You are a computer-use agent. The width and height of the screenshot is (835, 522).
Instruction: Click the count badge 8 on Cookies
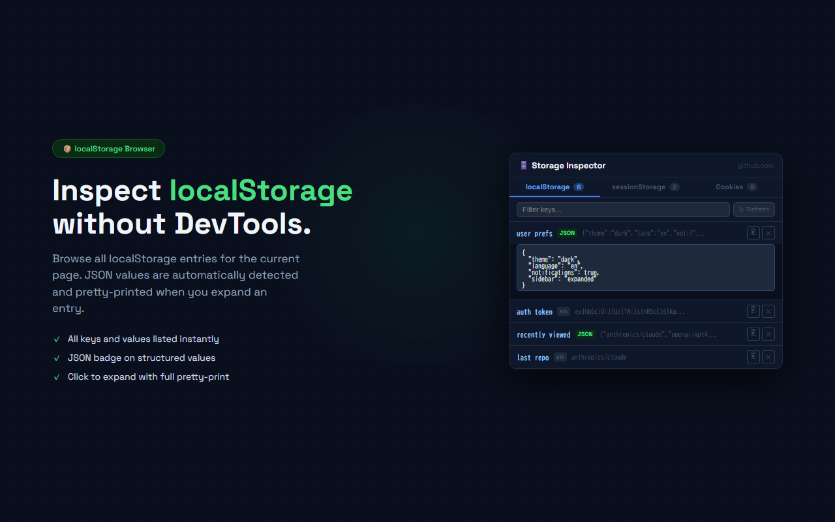point(752,187)
